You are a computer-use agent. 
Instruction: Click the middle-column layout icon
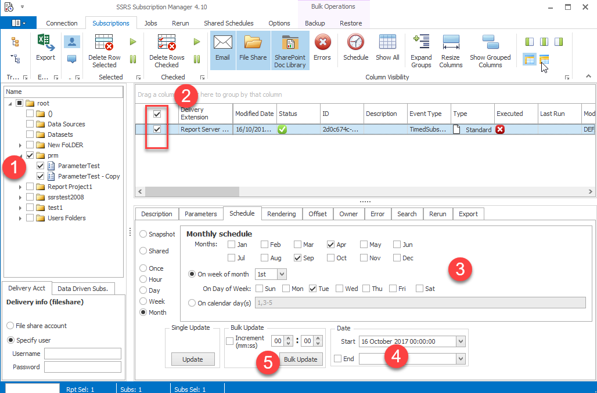coord(544,42)
